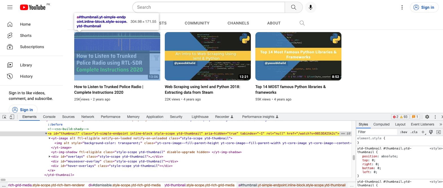Open Shorts from the sidebar
Viewport: 443px width, 188px height.
(26, 35)
